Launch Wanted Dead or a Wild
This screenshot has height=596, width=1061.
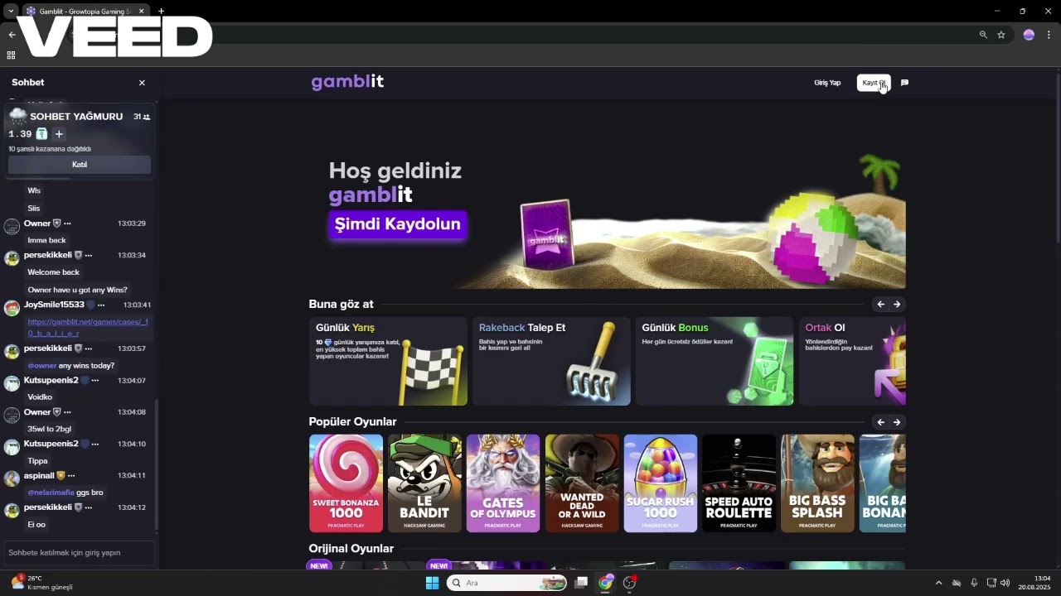click(x=582, y=483)
